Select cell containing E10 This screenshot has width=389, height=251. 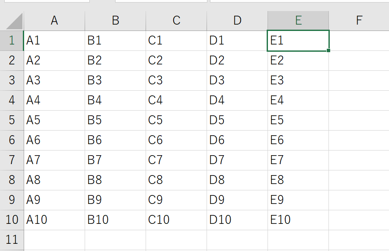point(298,220)
